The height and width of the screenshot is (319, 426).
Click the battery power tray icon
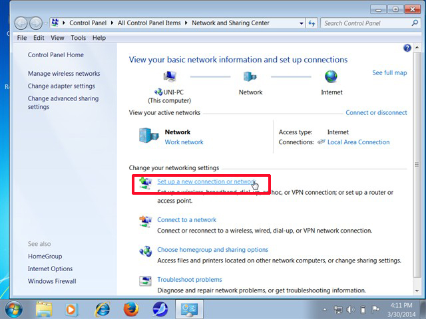363,309
